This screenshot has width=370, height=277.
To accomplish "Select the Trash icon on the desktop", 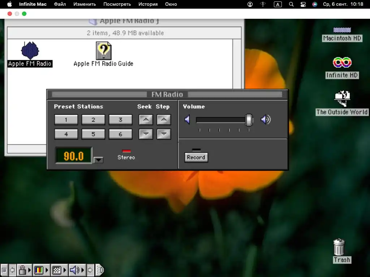I will (x=339, y=247).
